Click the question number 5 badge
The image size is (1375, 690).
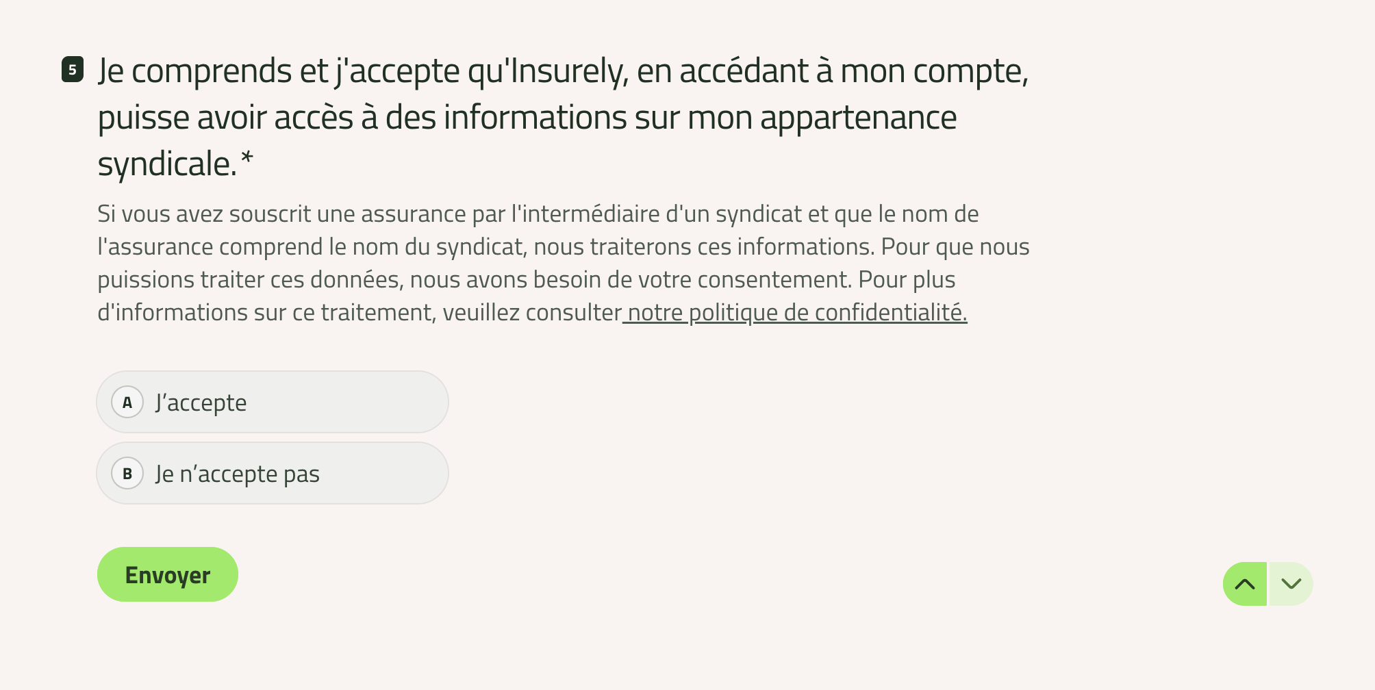(x=73, y=69)
